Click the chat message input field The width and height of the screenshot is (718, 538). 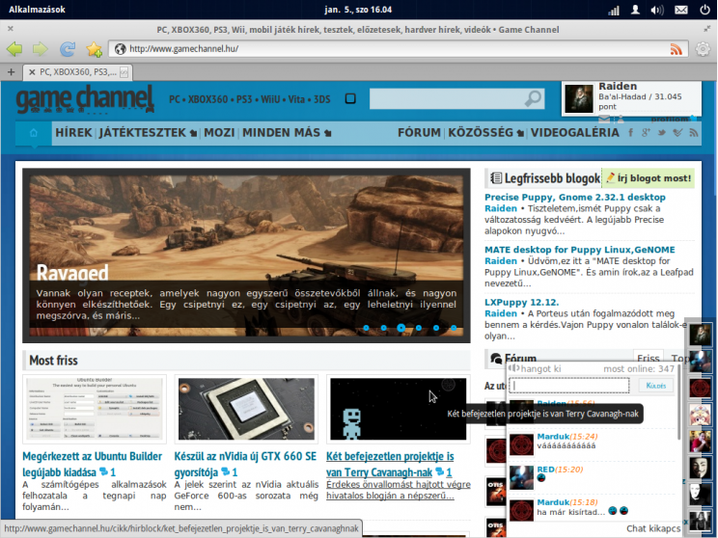(x=569, y=386)
